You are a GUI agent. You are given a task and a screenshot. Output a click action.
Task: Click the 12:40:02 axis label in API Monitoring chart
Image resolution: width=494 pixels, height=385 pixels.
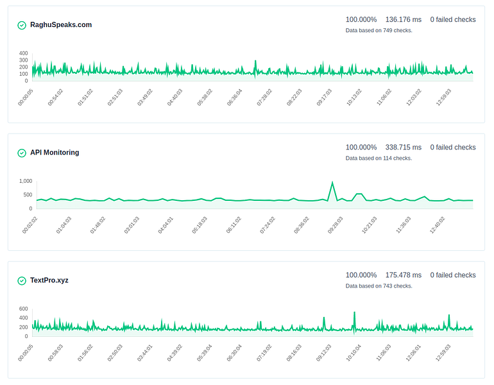pos(438,225)
